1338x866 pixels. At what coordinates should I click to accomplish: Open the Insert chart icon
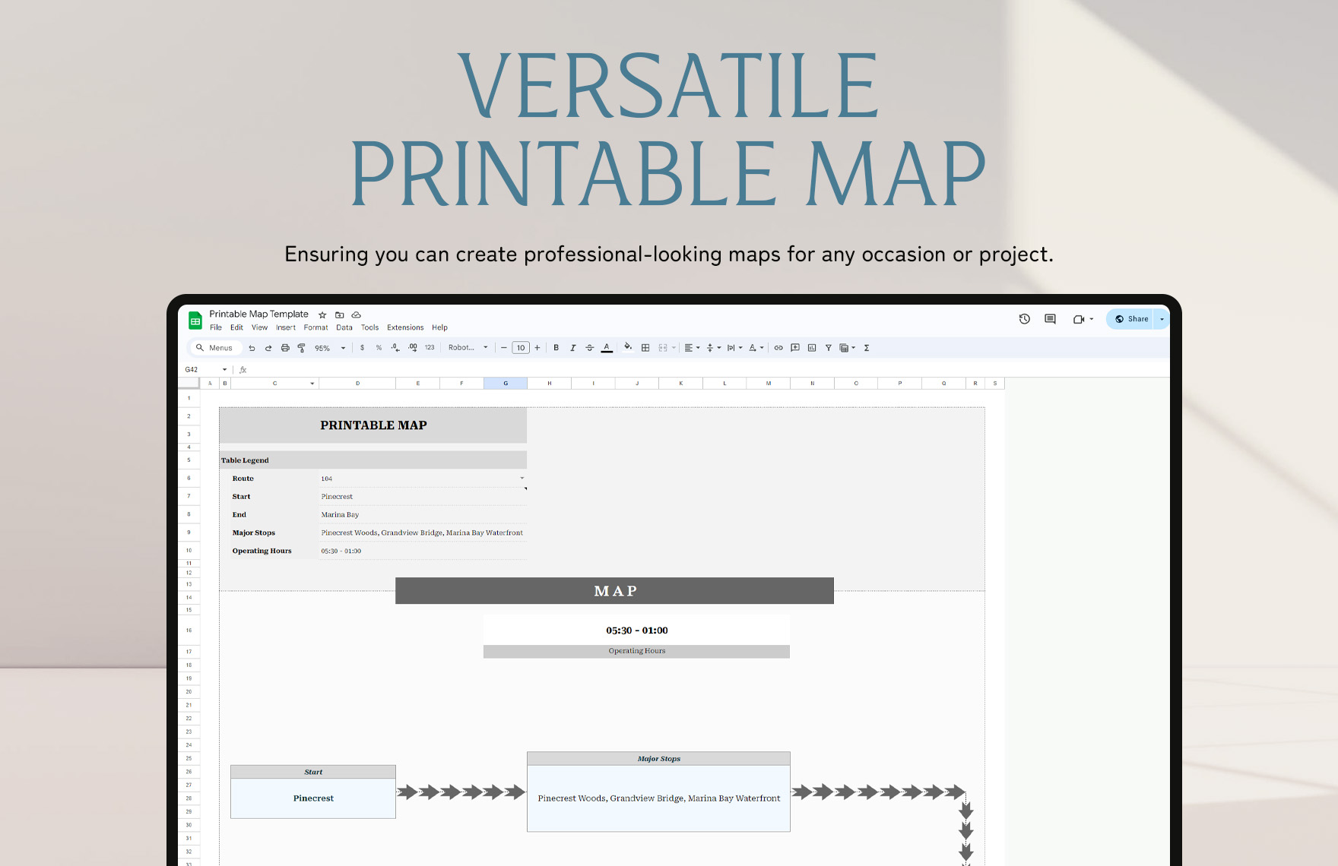coord(812,347)
